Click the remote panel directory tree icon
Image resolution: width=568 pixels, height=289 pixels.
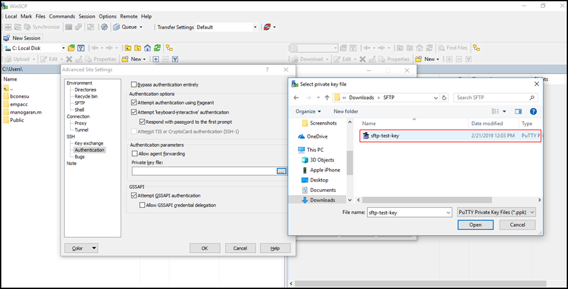click(x=477, y=48)
